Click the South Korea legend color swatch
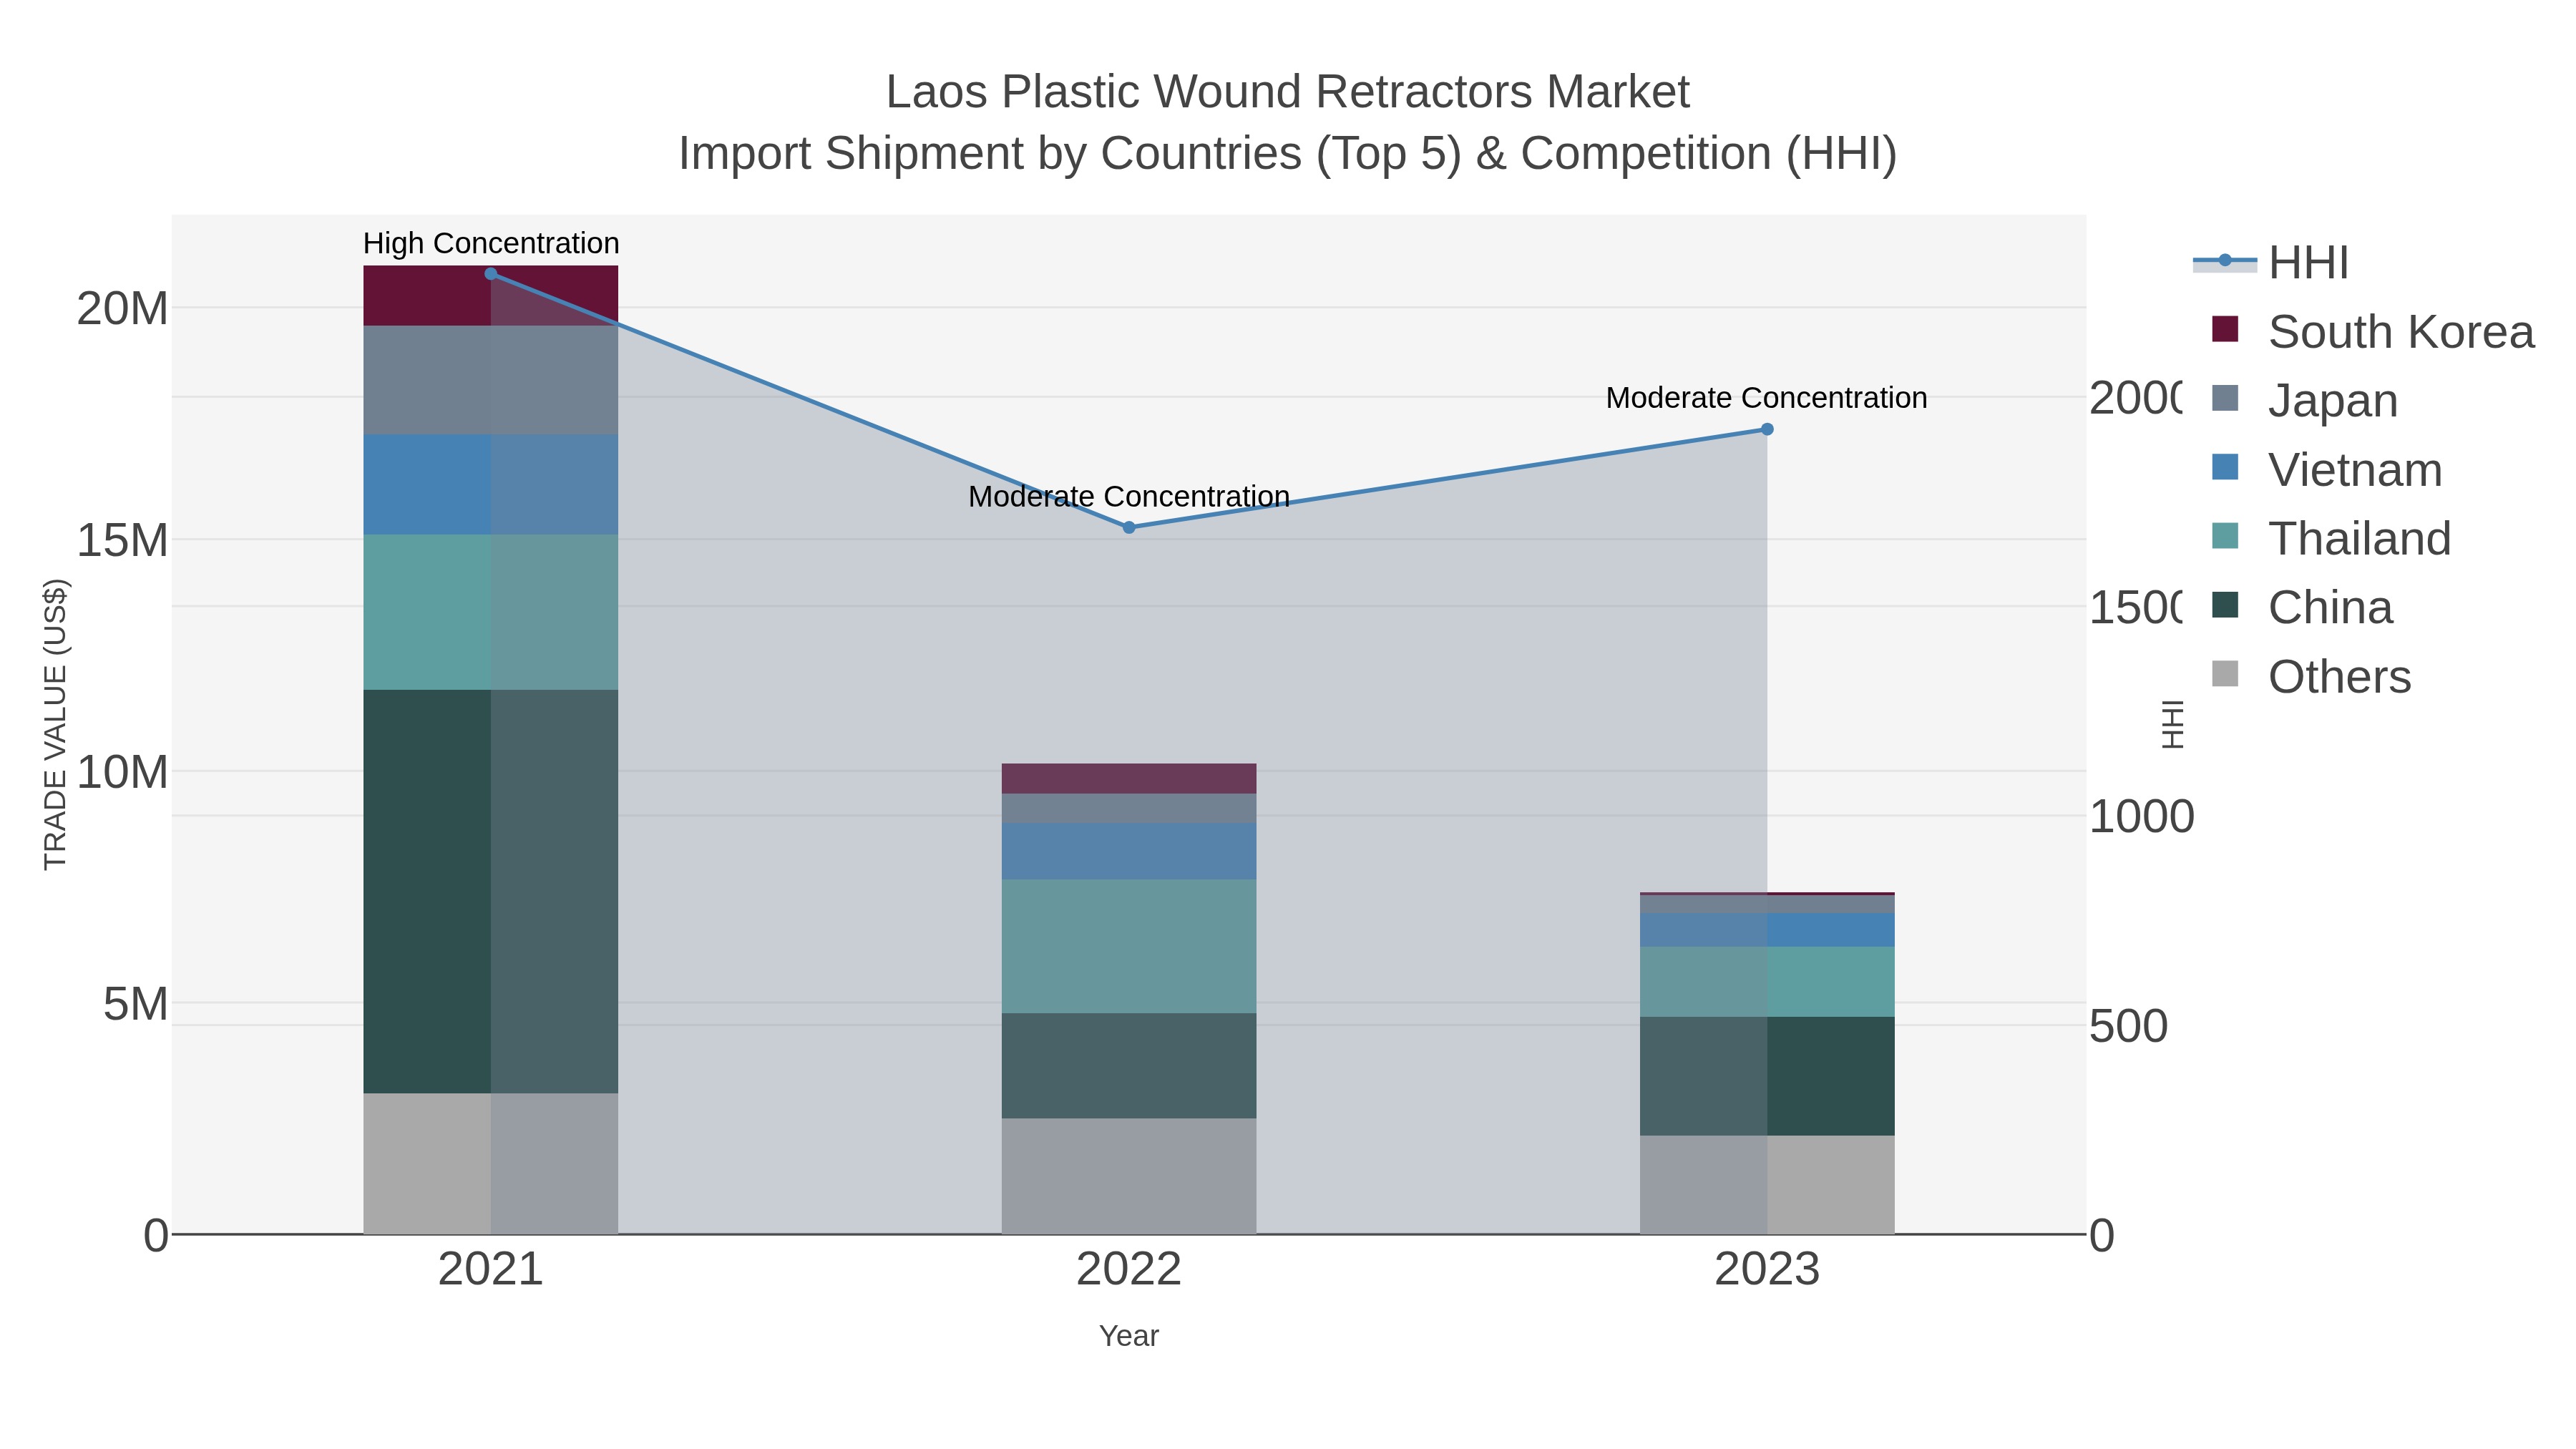This screenshot has height=1449, width=2576. pyautogui.click(x=2225, y=329)
